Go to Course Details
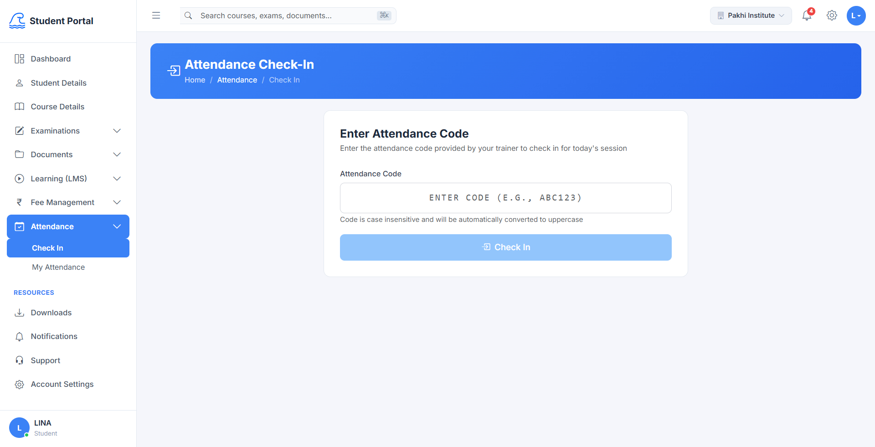The height and width of the screenshot is (447, 875). click(x=68, y=107)
